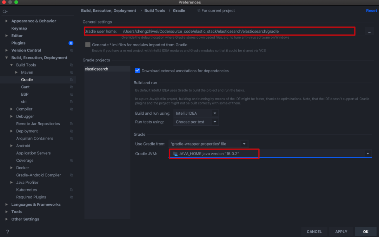Screen dimensions: 379x237
Task: Confirm settings with the OK button
Action: pos(365,231)
